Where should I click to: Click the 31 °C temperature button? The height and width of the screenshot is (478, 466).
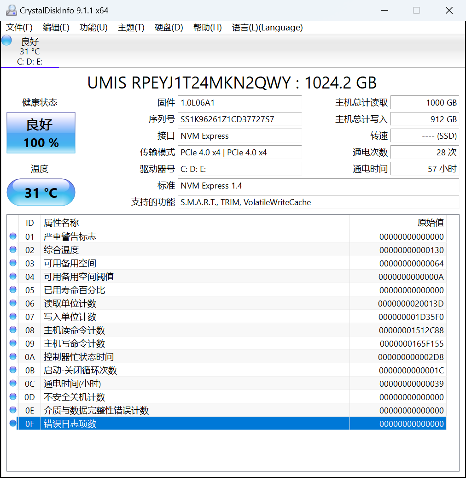tap(41, 192)
